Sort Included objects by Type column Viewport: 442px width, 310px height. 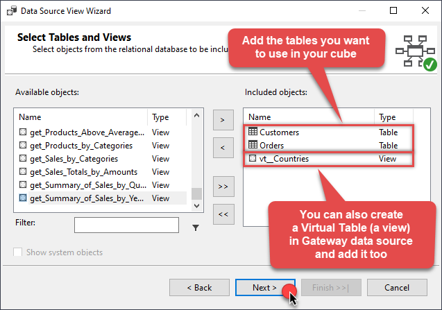point(394,117)
